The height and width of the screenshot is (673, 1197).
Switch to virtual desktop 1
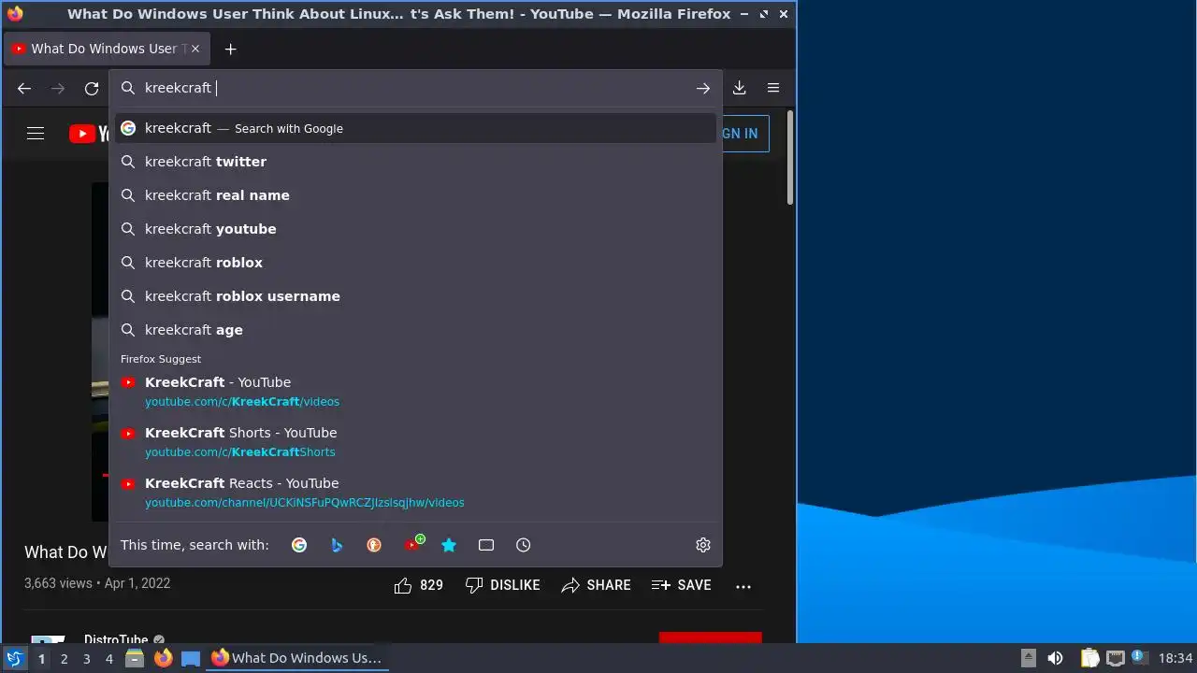[x=41, y=659]
